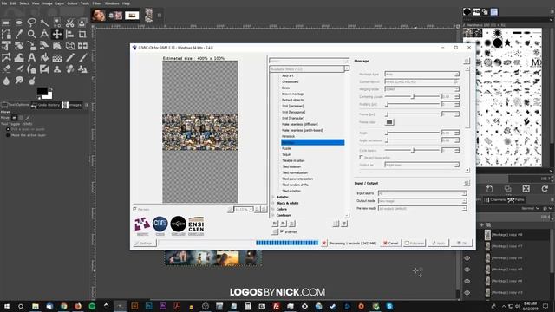Open the Preview mode dropdown

pos(422,209)
